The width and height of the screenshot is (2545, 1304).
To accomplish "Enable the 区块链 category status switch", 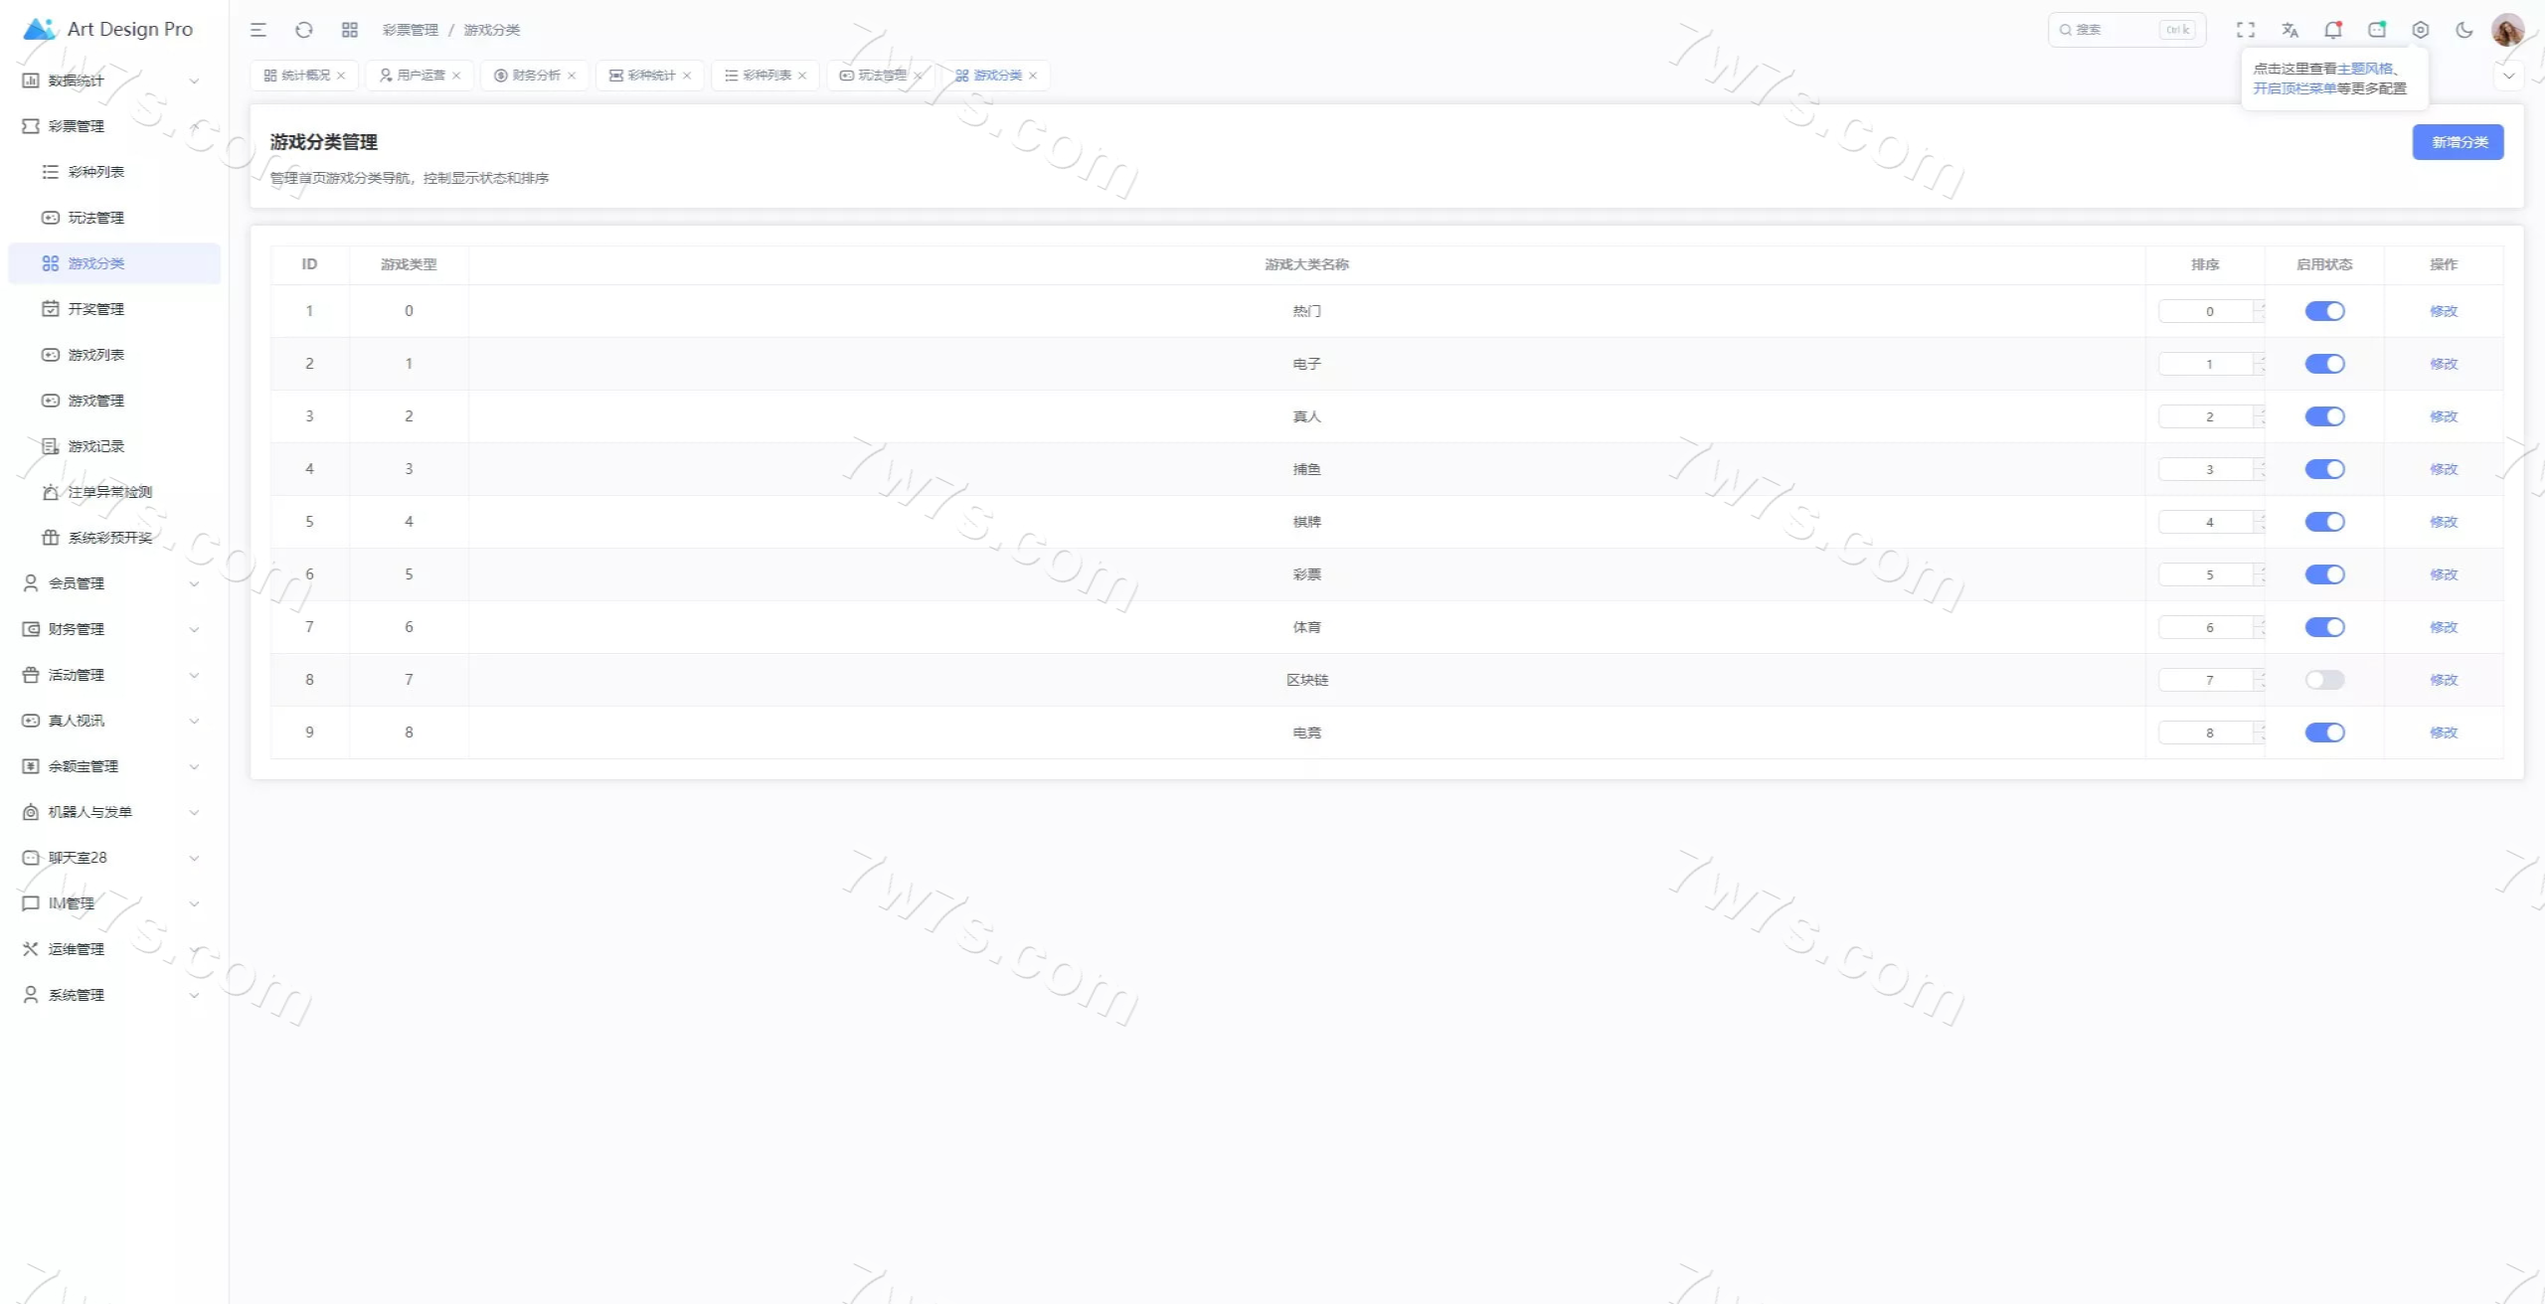I will pos(2324,680).
